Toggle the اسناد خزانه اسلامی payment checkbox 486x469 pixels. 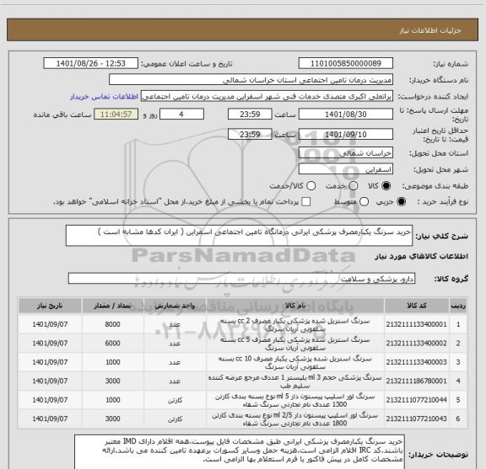pos(306,202)
